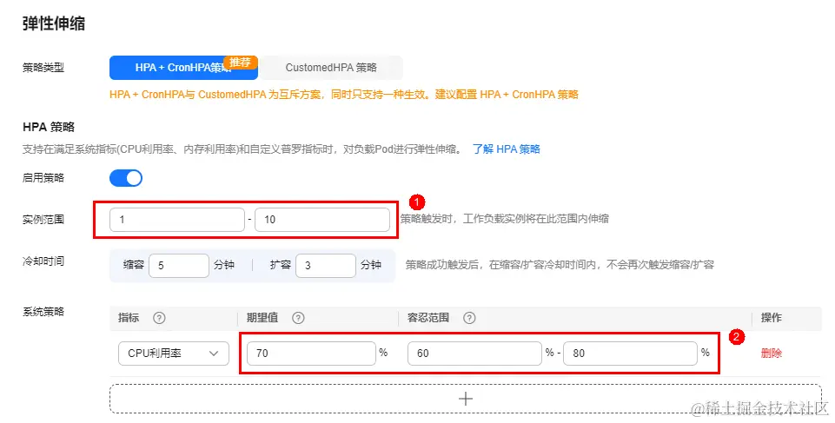Click the 策略类型 label
This screenshot has width=835, height=423.
click(43, 68)
